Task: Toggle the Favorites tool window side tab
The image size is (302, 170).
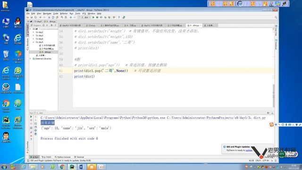Action: tap(27, 147)
